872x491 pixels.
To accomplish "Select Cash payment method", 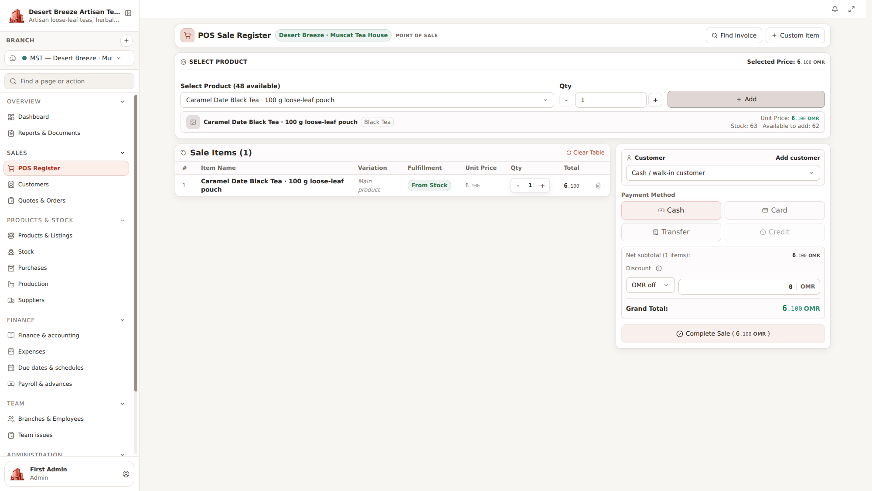I will 671,210.
